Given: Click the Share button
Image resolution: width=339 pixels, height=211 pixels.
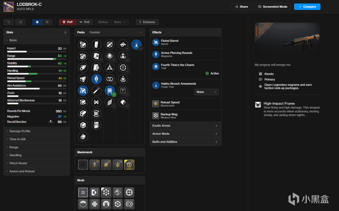Looking at the screenshot, I should coord(242,7).
